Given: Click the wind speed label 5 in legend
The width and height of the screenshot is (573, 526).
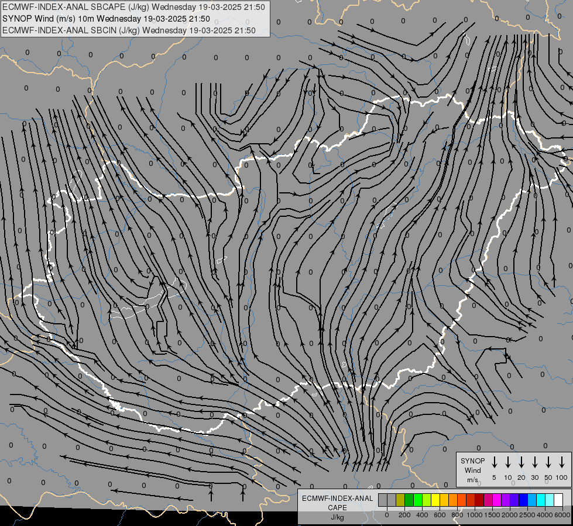Looking at the screenshot, I should point(494,477).
